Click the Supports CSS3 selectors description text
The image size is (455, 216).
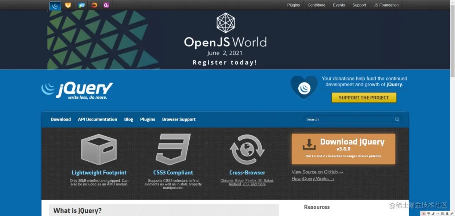pyautogui.click(x=173, y=184)
